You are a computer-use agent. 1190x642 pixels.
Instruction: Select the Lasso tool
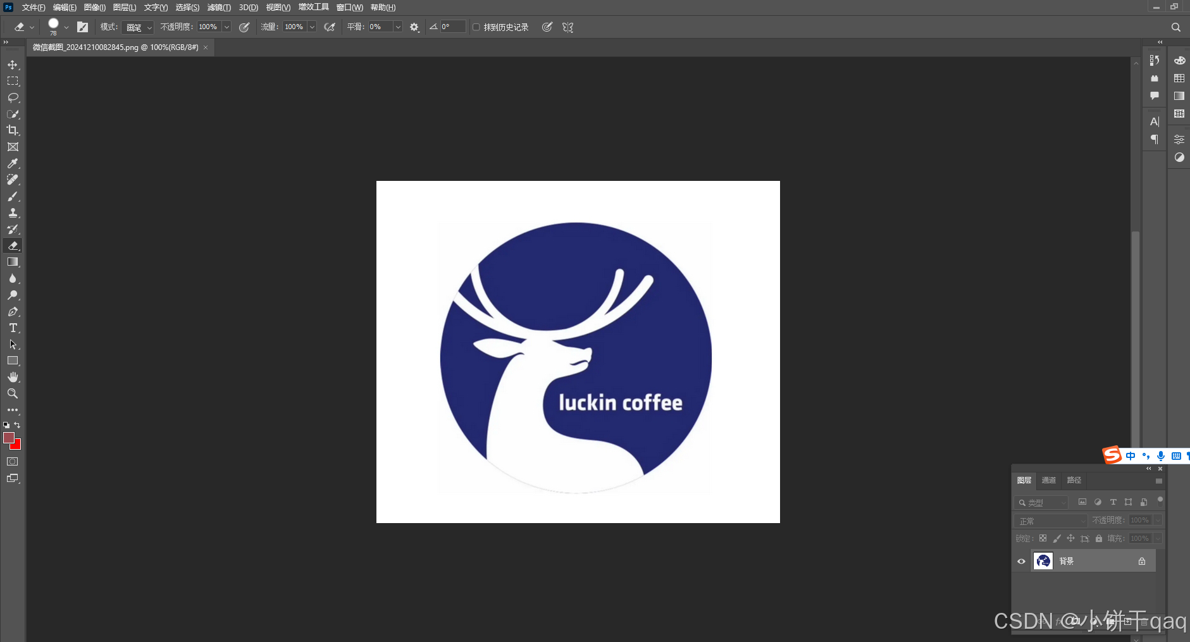[x=13, y=97]
